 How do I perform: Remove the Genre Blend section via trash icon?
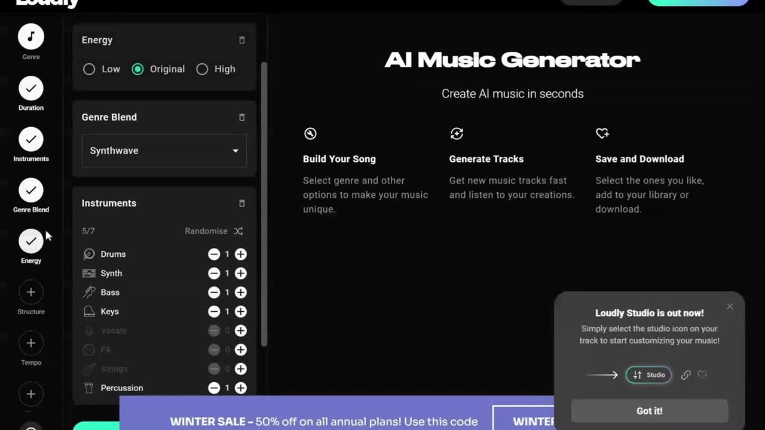(x=242, y=118)
